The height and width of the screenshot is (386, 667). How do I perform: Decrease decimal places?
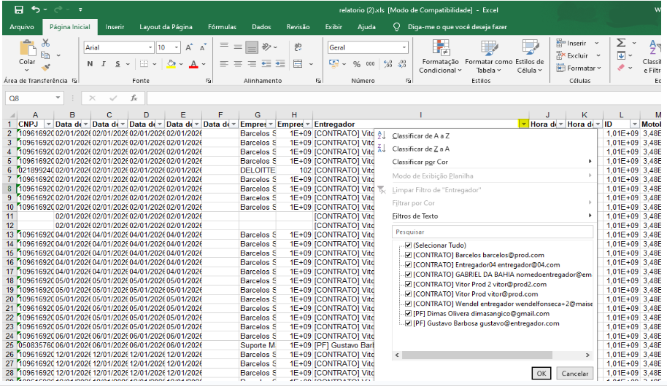402,64
